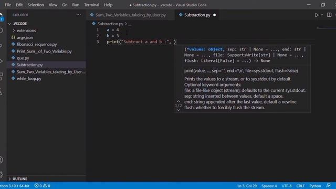Change indentation via Spaces: 4

click(269, 186)
